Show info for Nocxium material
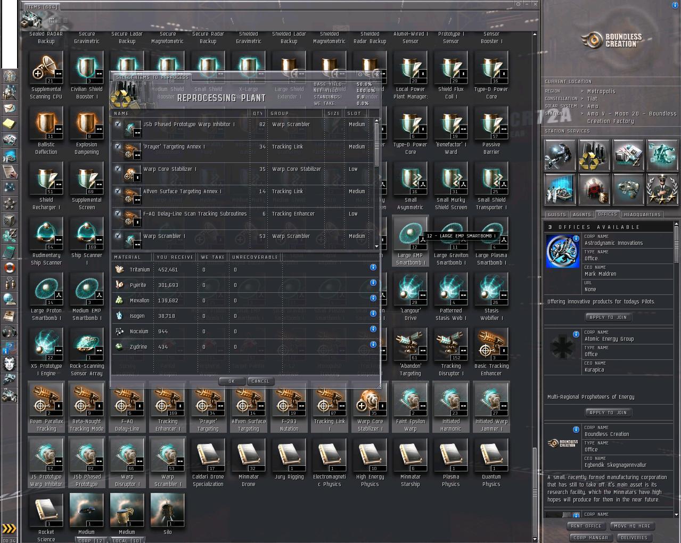 [x=373, y=329]
